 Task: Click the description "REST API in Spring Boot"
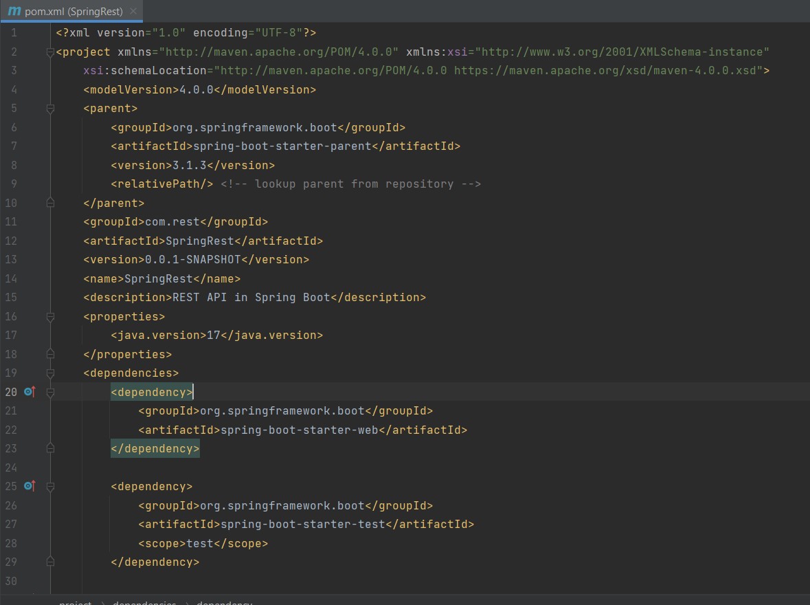251,297
